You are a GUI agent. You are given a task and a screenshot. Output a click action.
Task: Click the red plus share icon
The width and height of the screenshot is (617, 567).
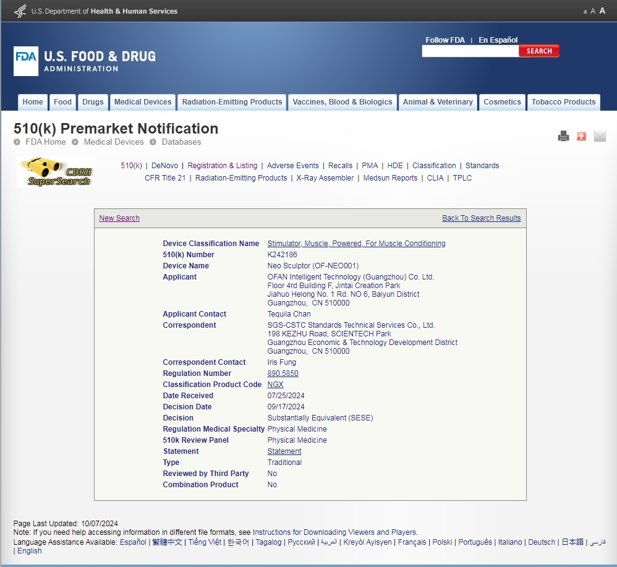[581, 136]
